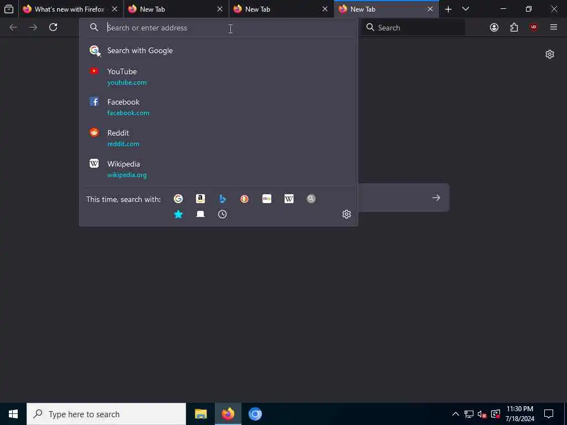This screenshot has height=425, width=567.
Task: Close the What's new with Firefox tab
Action: pos(115,9)
